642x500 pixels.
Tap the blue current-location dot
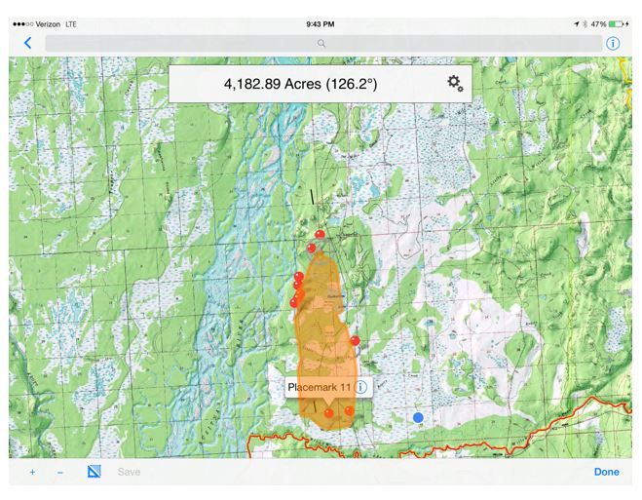click(418, 417)
